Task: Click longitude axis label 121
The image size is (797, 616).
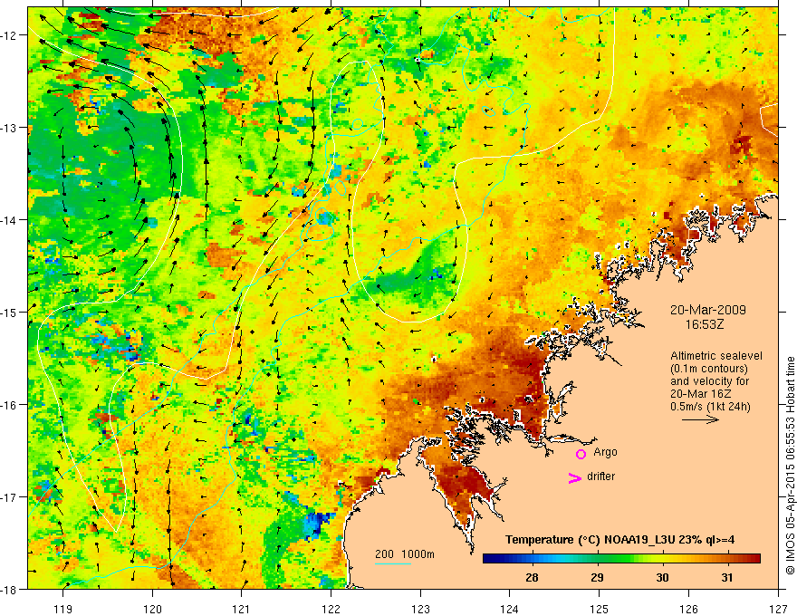Action: 242,609
